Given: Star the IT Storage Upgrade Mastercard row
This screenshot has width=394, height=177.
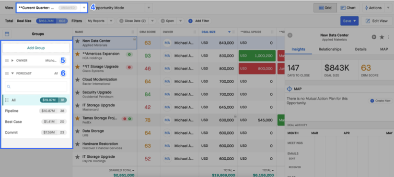Looking at the screenshot, I should (77, 105).
